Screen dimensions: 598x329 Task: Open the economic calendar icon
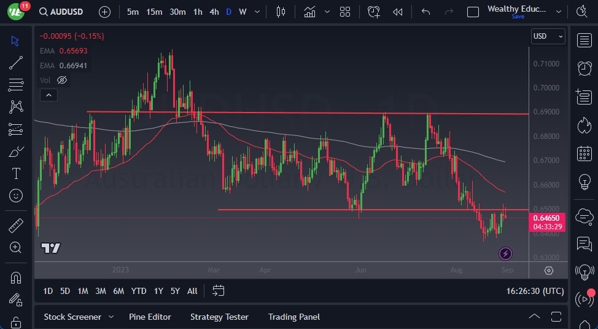[x=584, y=153]
